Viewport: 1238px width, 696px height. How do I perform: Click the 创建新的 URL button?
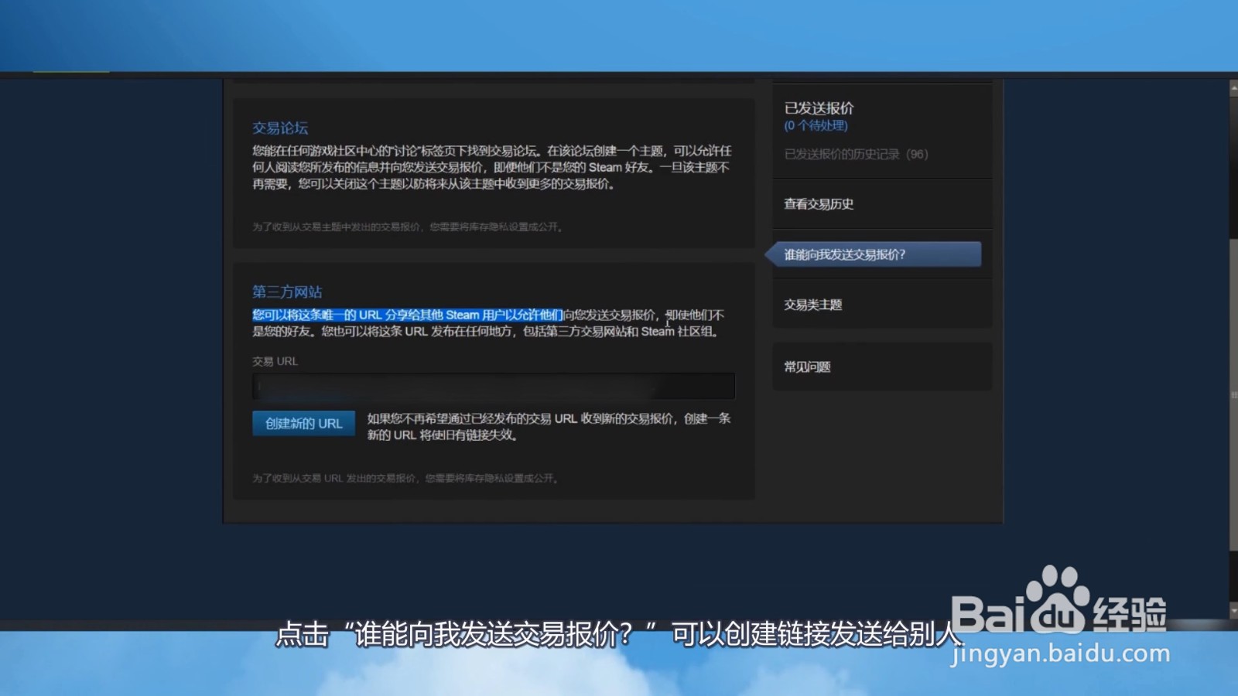pyautogui.click(x=303, y=423)
